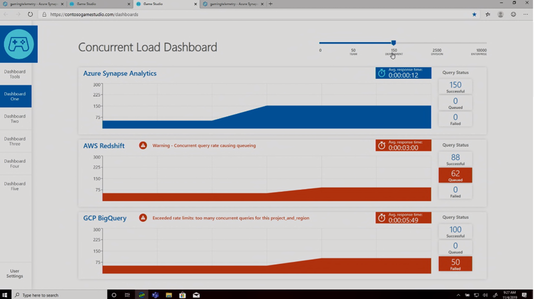Open a new browser tab
The width and height of the screenshot is (534, 299).
pyautogui.click(x=270, y=4)
